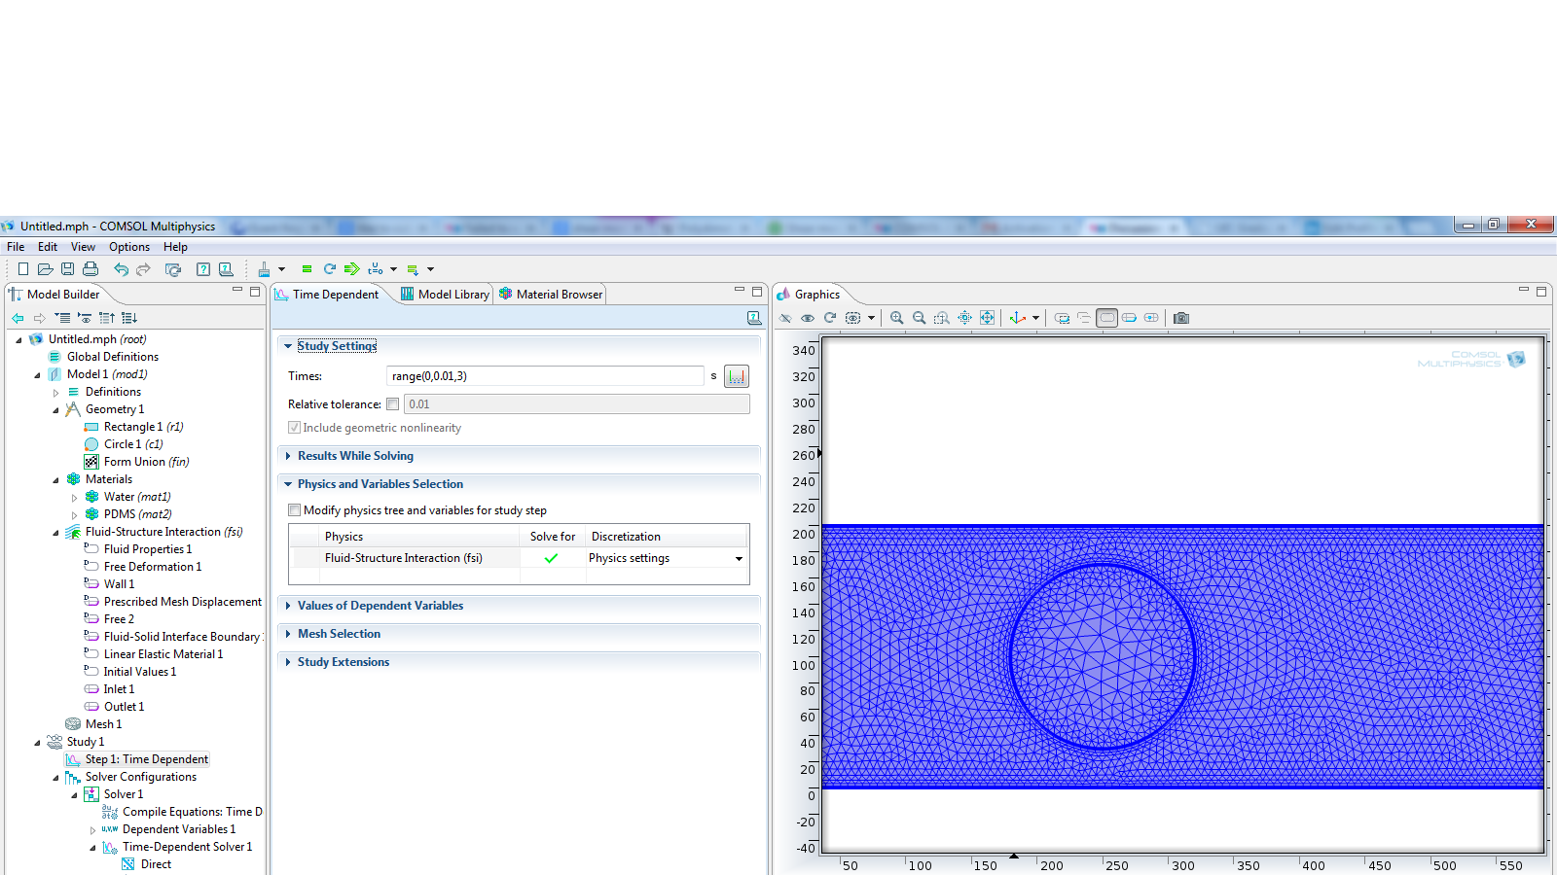1557x875 pixels.
Task: Enable the Relative tolerance checkbox
Action: [393, 404]
